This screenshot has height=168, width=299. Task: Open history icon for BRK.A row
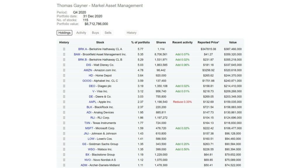click(64, 49)
